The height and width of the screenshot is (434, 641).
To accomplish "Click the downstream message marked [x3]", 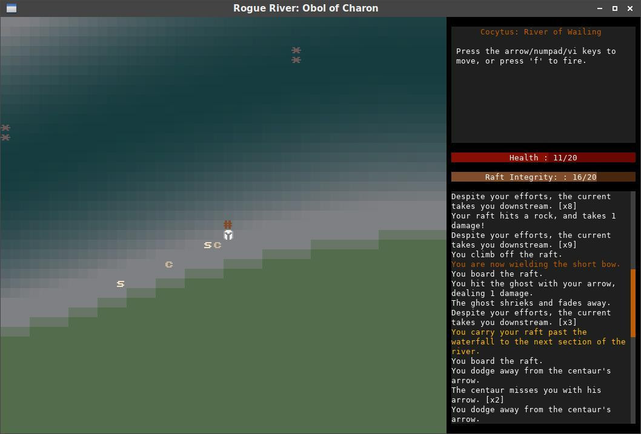I will point(531,318).
